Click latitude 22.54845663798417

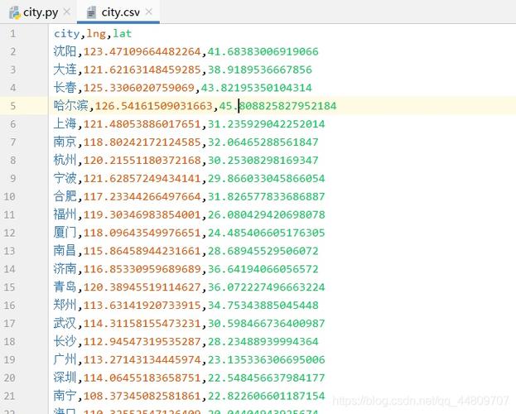click(x=266, y=378)
